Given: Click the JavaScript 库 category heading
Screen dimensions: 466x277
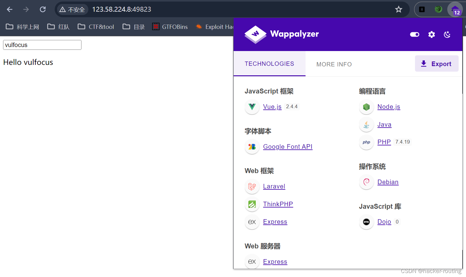Looking at the screenshot, I should (380, 207).
